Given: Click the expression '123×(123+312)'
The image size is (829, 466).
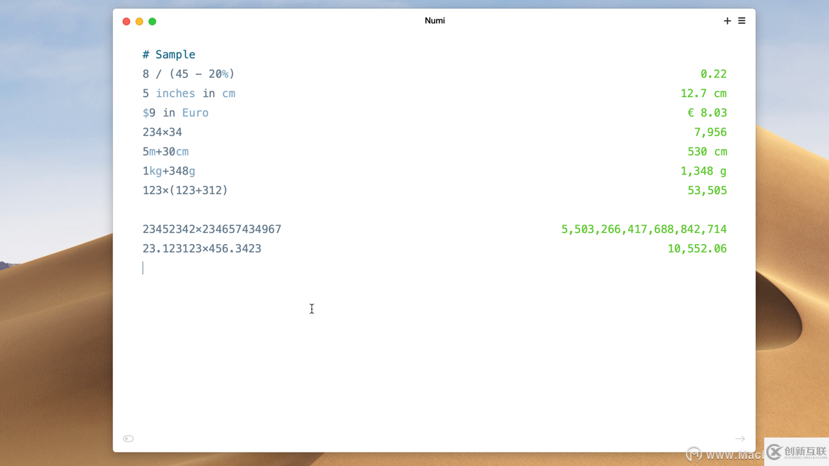Looking at the screenshot, I should coord(185,190).
